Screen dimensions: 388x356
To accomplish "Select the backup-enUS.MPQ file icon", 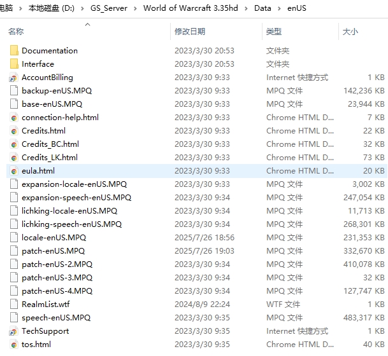I will point(14,91).
